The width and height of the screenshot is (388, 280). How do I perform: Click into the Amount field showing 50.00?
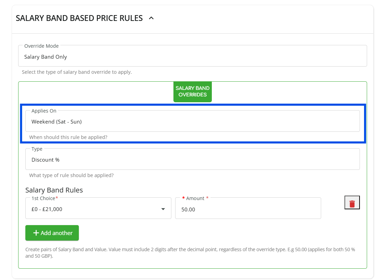tap(247, 209)
